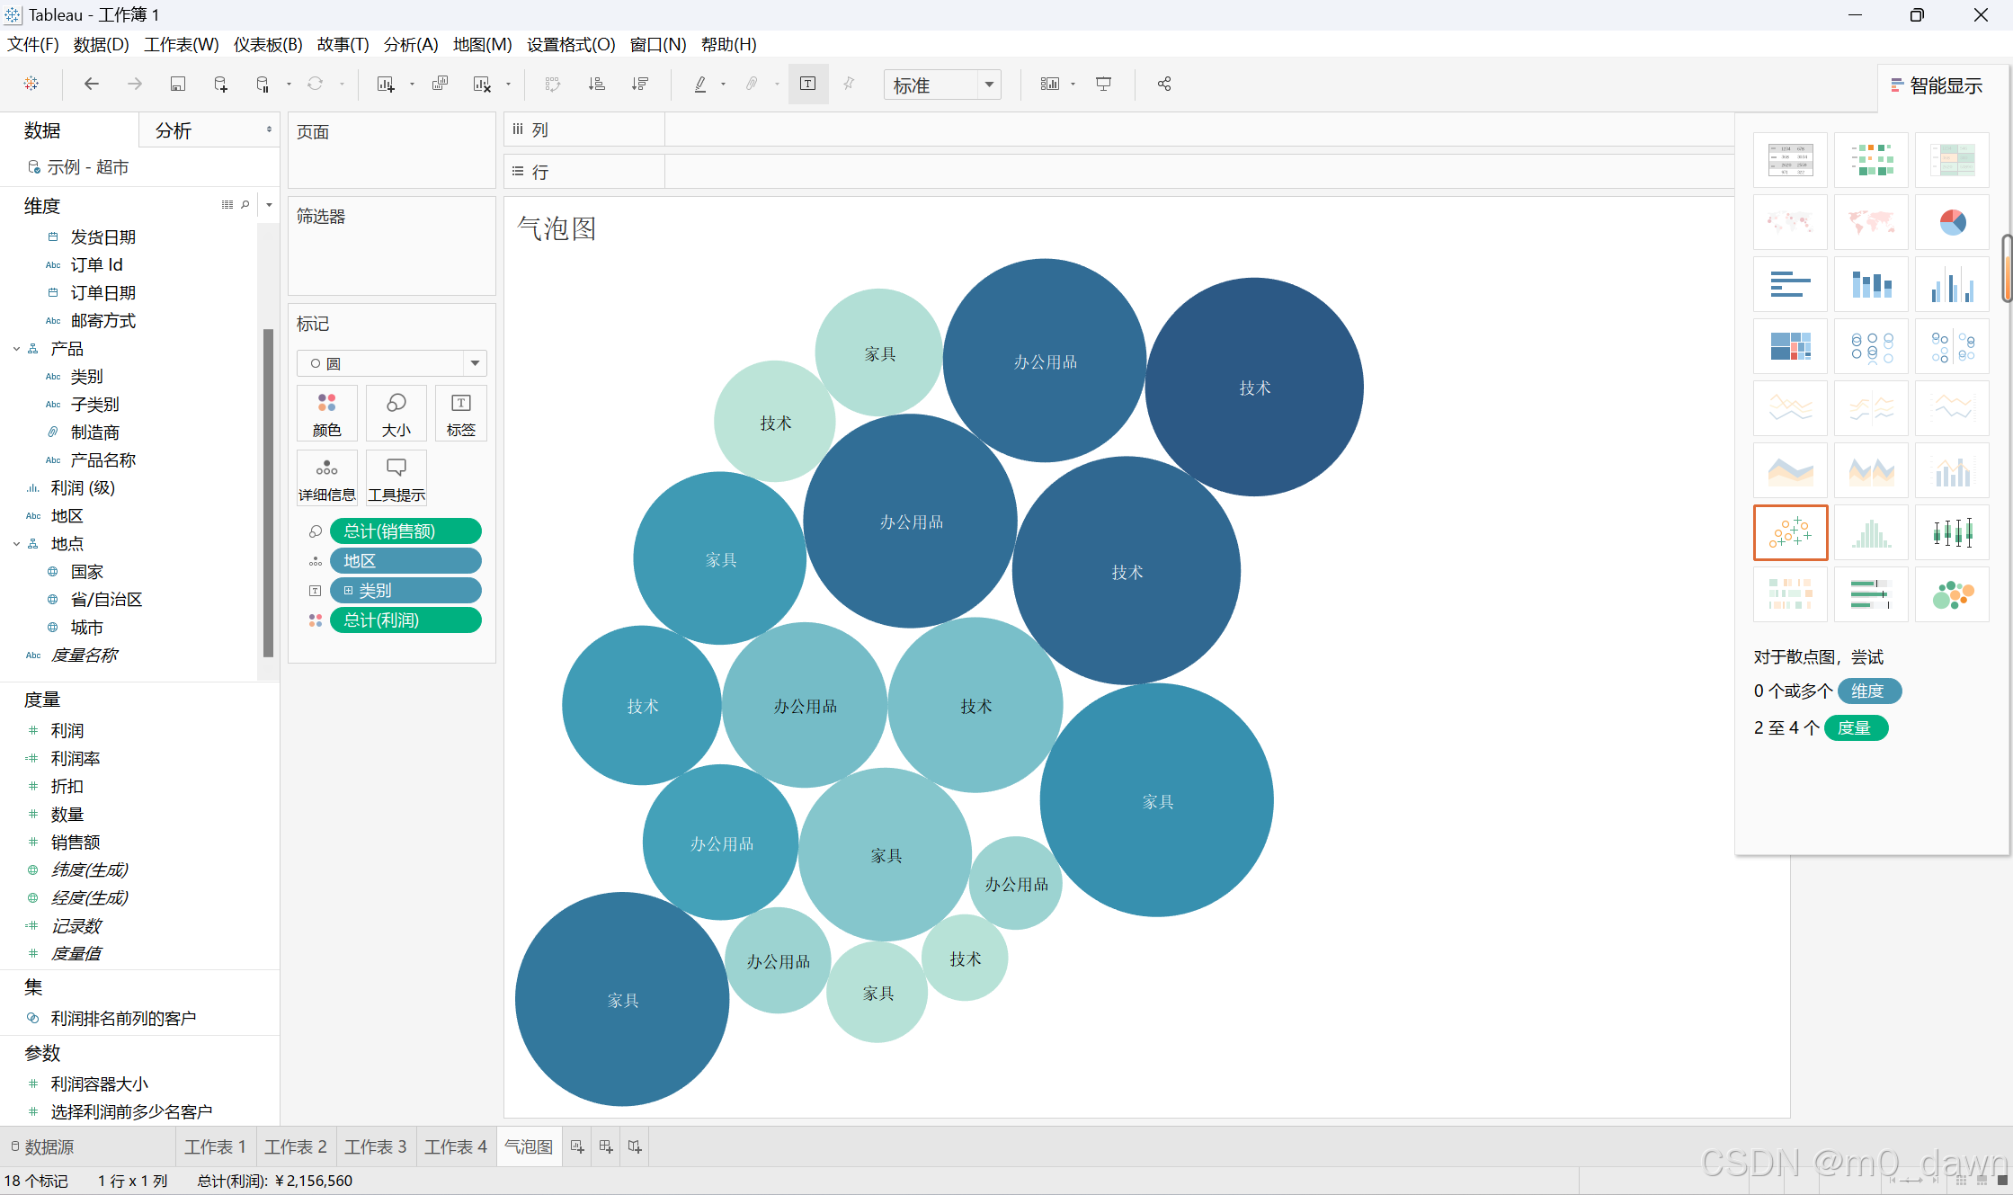Screen dimensions: 2013x1195
Task: Open the Color marks card button
Action: point(326,413)
